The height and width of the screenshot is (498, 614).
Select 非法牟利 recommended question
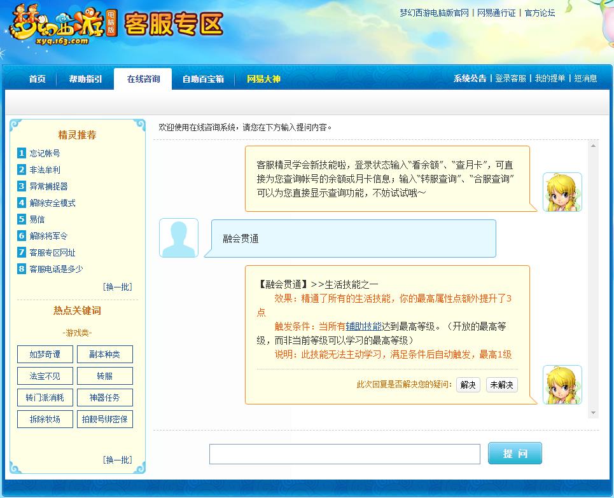pyautogui.click(x=45, y=170)
